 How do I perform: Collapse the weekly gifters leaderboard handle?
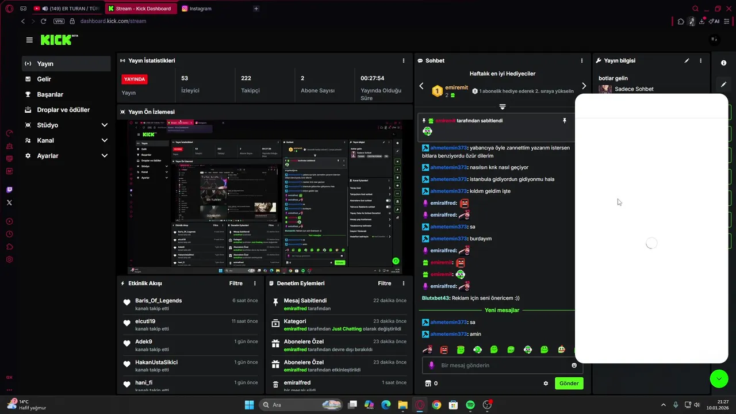click(x=502, y=107)
